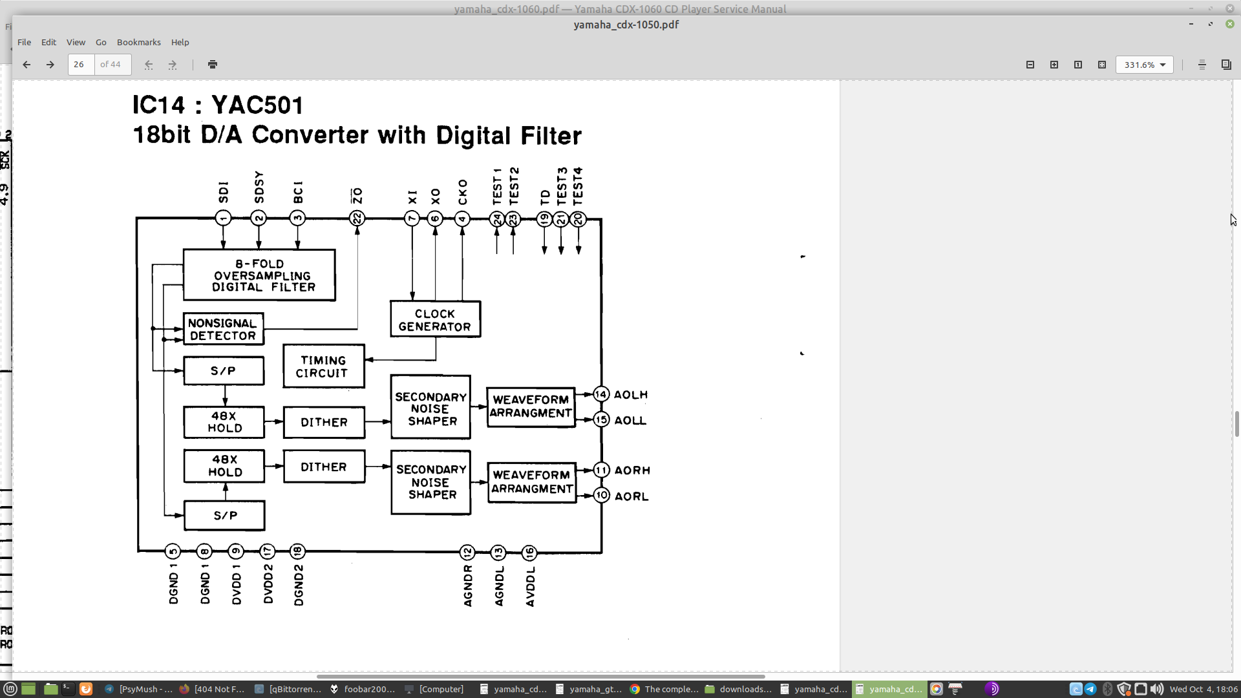Image resolution: width=1241 pixels, height=698 pixels.
Task: Open the Go menu
Action: tap(101, 42)
